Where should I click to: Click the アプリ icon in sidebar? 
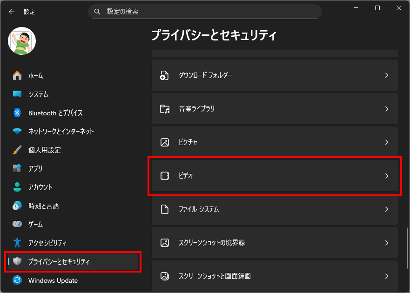(17, 168)
